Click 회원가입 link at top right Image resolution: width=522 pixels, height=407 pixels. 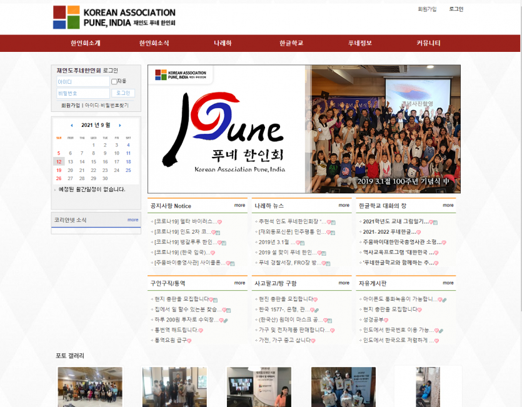coord(427,9)
